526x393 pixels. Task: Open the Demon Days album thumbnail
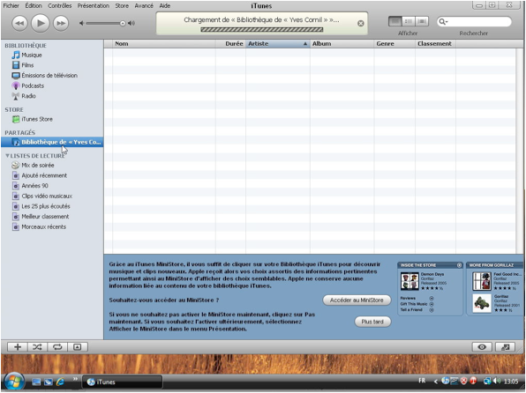click(x=410, y=281)
